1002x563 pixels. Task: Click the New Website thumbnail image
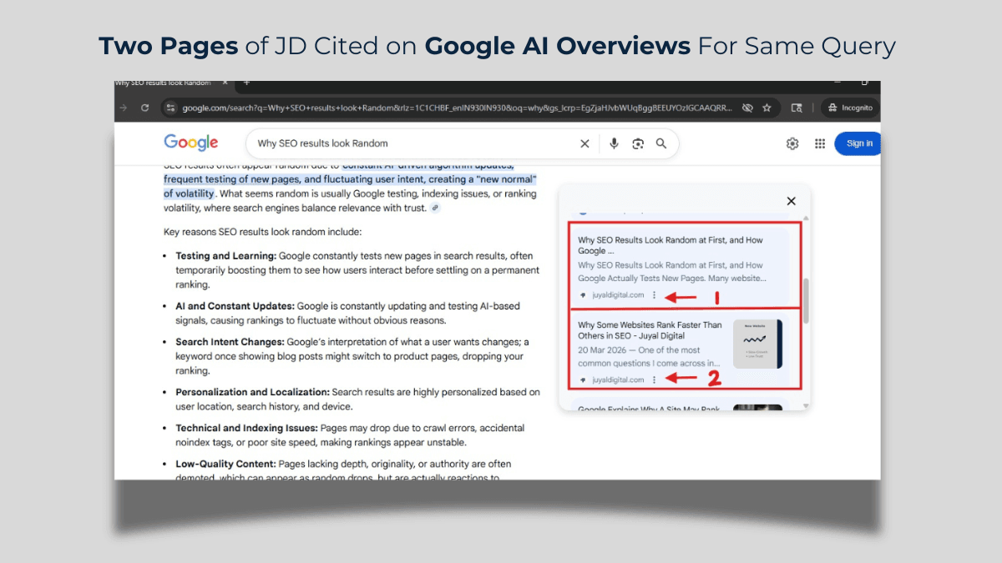[x=758, y=344]
